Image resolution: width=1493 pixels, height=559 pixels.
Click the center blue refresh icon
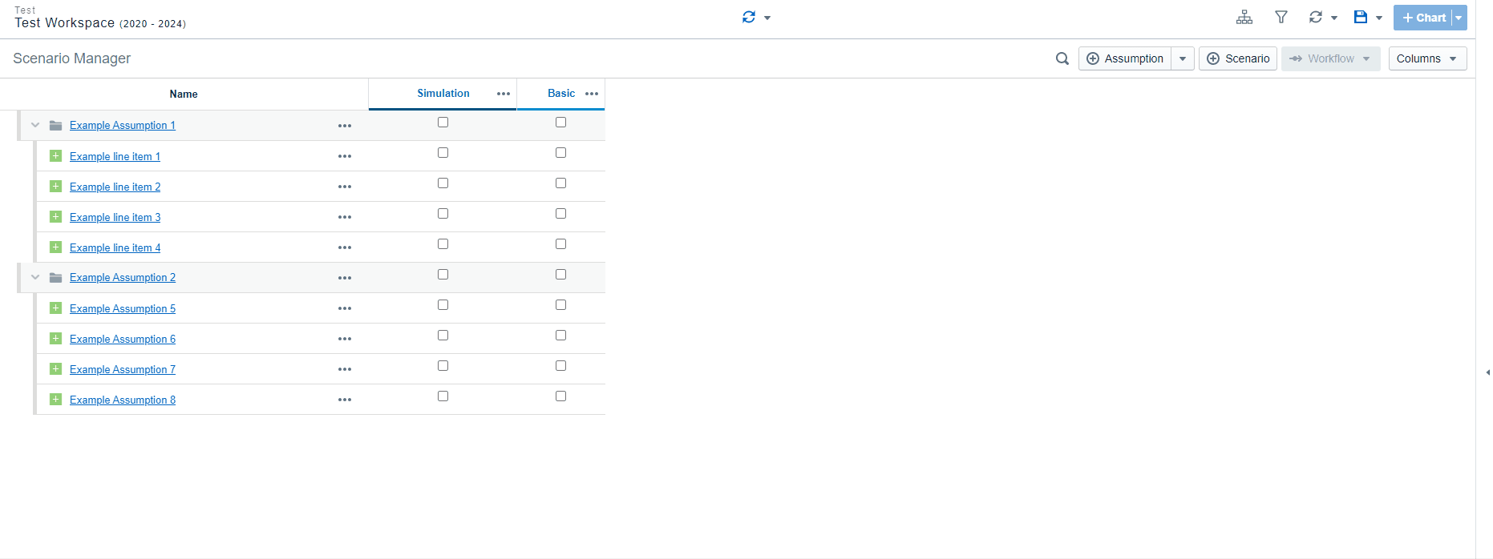[x=749, y=17]
